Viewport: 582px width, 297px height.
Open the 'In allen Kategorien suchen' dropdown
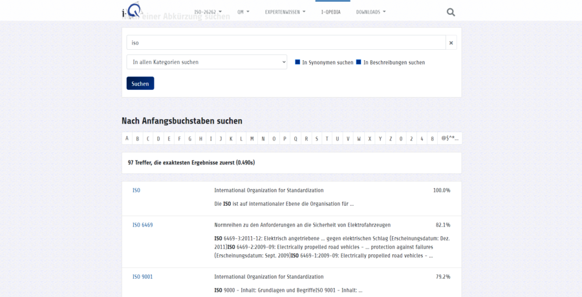click(x=207, y=62)
